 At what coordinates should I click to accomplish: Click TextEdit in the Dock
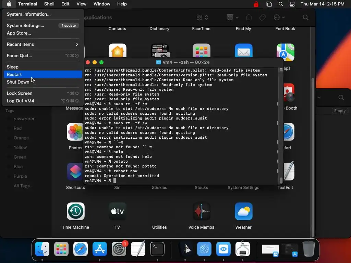[x=138, y=249]
